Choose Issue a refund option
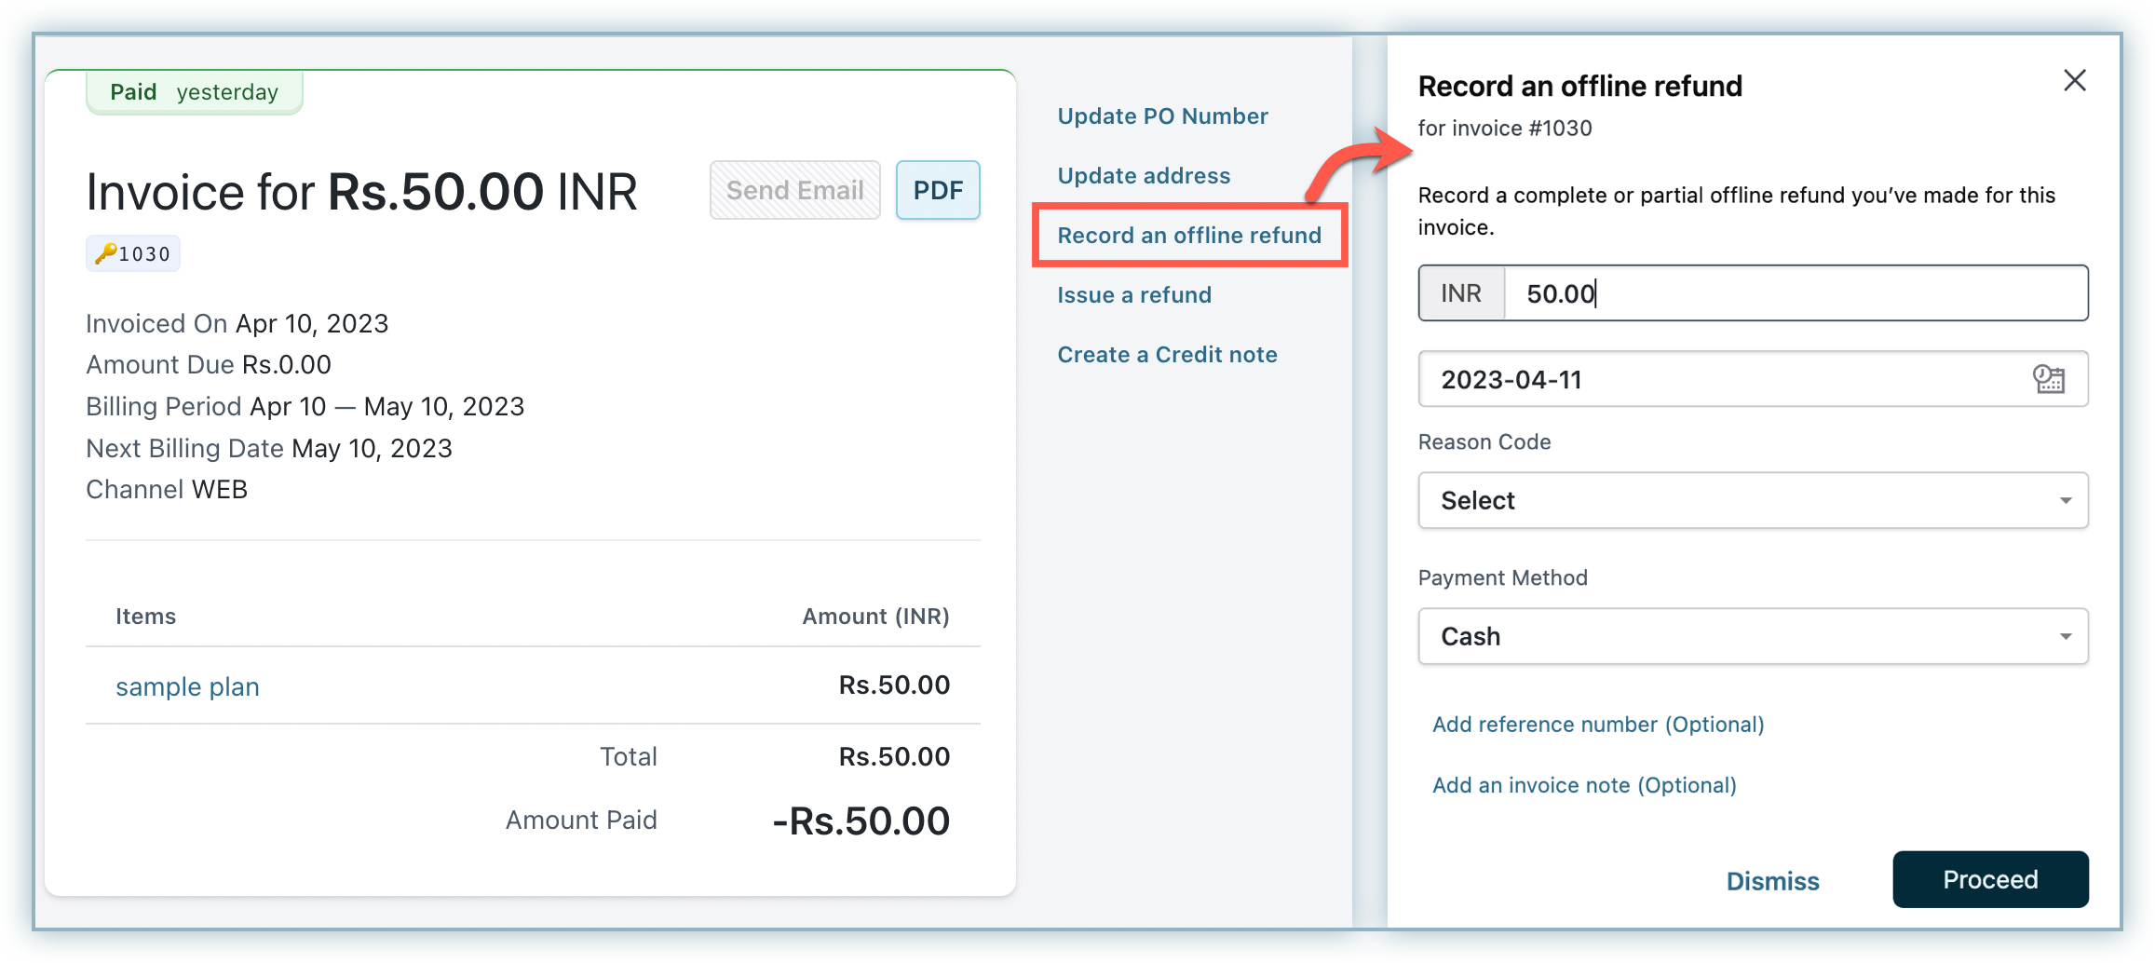Viewport: 2155px width, 963px height. tap(1134, 295)
